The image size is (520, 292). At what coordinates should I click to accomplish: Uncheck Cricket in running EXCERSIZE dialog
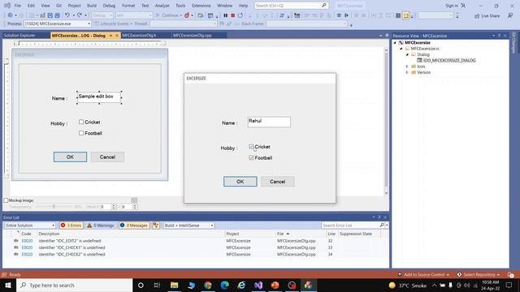251,147
